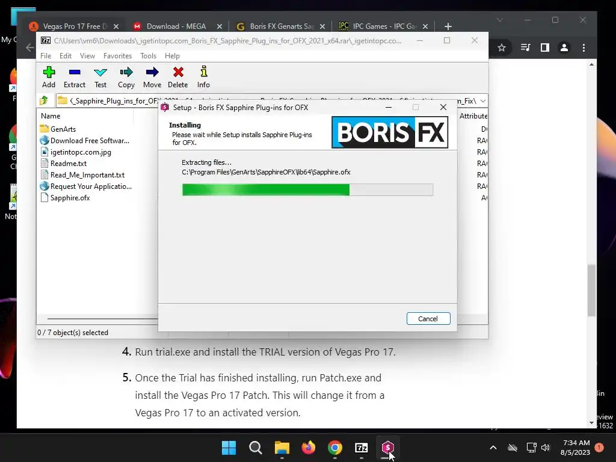Click the 7-Zip horizontal scrollbar
The height and width of the screenshot is (462, 616).
click(102, 319)
